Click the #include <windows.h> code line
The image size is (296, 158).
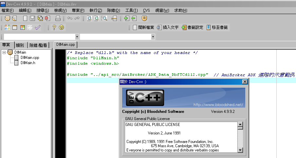(x=93, y=63)
